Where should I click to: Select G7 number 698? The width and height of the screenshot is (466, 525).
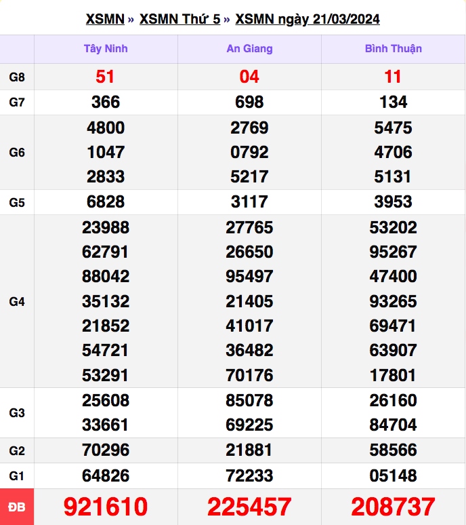coord(249,102)
